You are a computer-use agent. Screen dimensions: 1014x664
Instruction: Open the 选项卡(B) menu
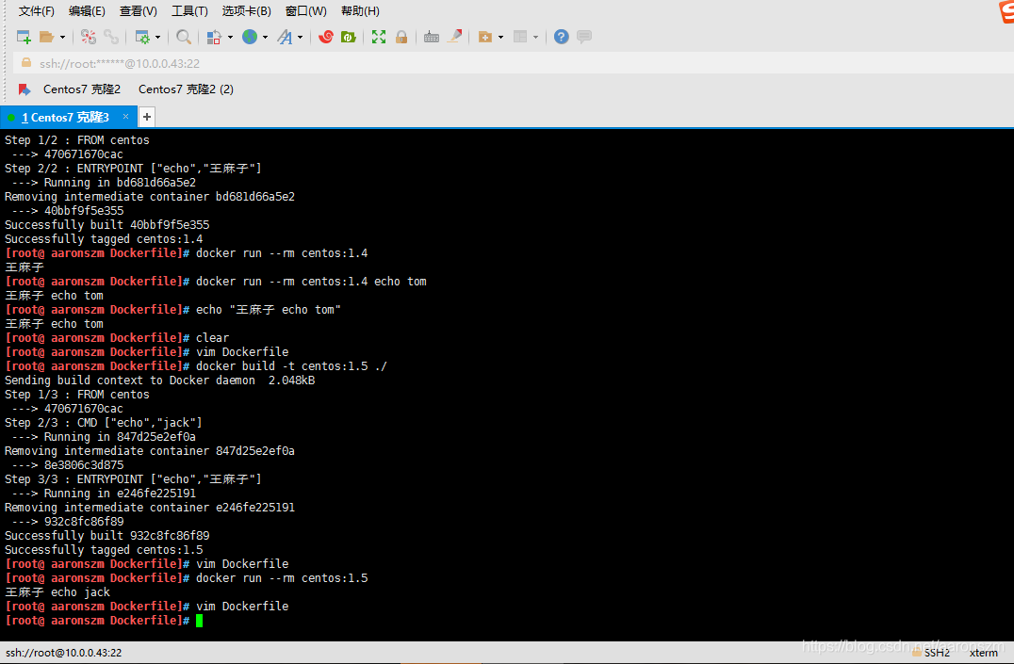pyautogui.click(x=246, y=11)
